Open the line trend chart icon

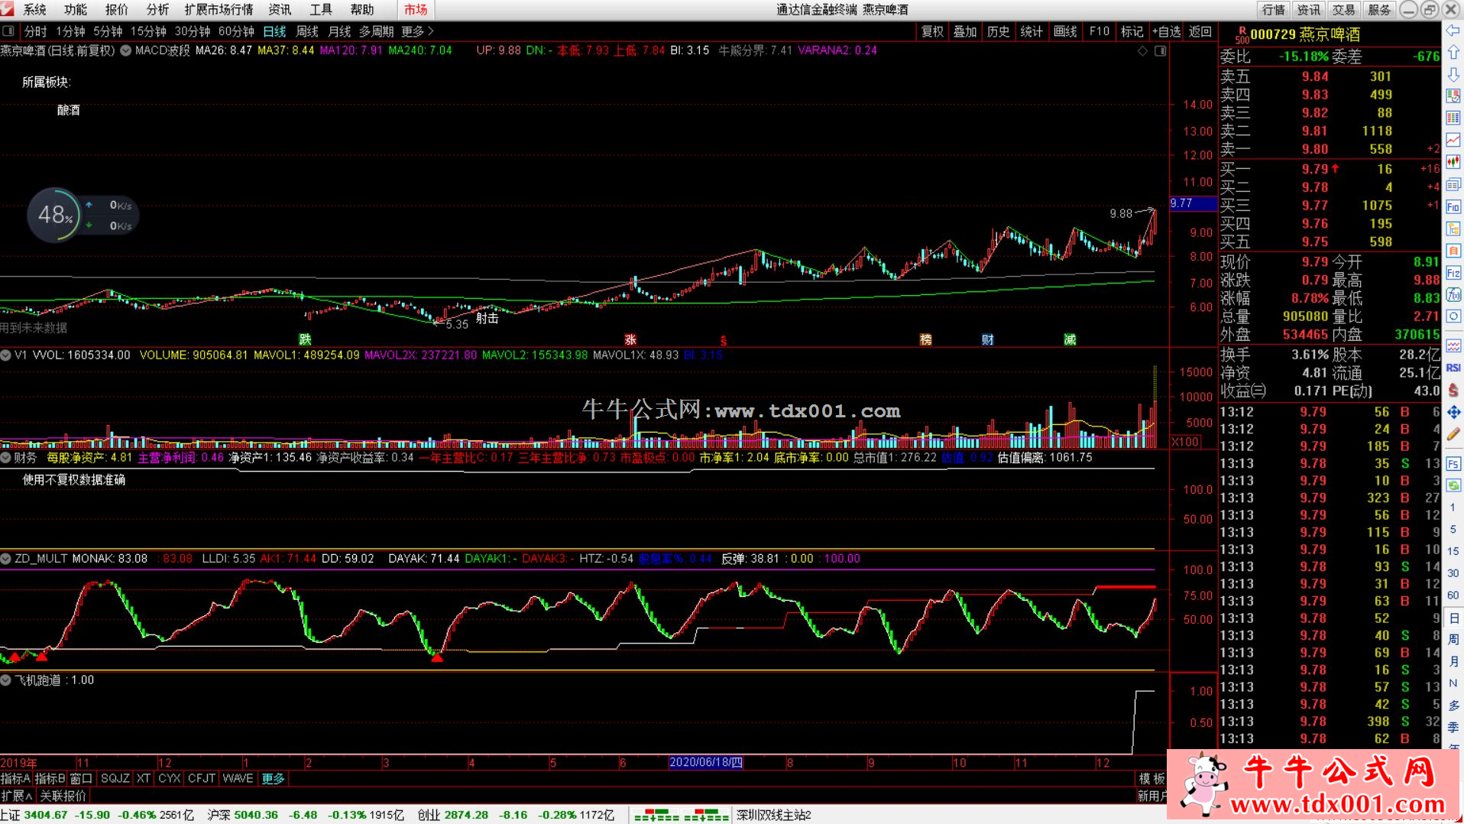tap(1453, 141)
